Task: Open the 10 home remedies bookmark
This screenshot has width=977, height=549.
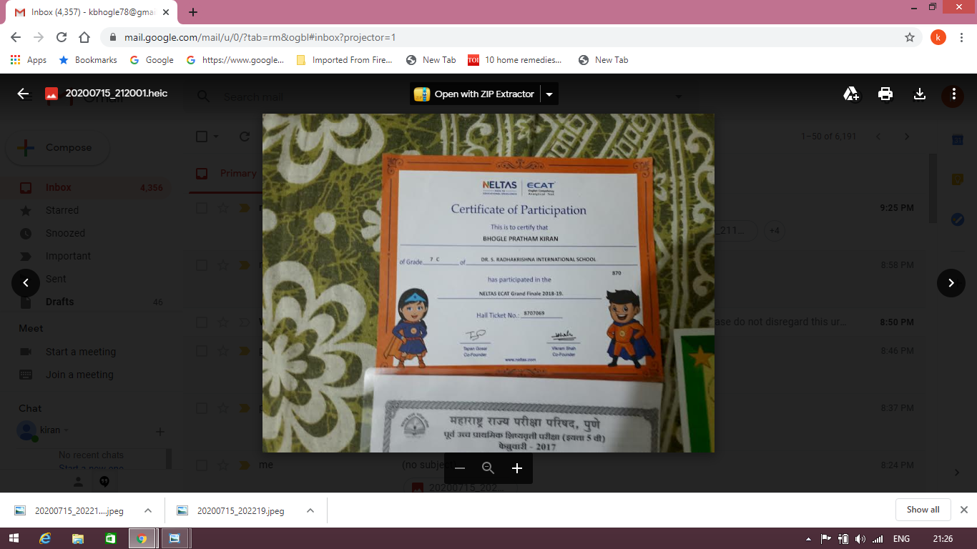Action: click(515, 60)
